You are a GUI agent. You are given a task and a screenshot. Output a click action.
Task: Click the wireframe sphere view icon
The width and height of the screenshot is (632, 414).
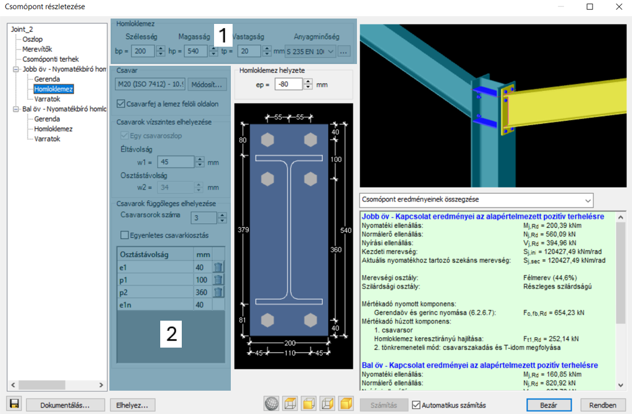point(272,403)
